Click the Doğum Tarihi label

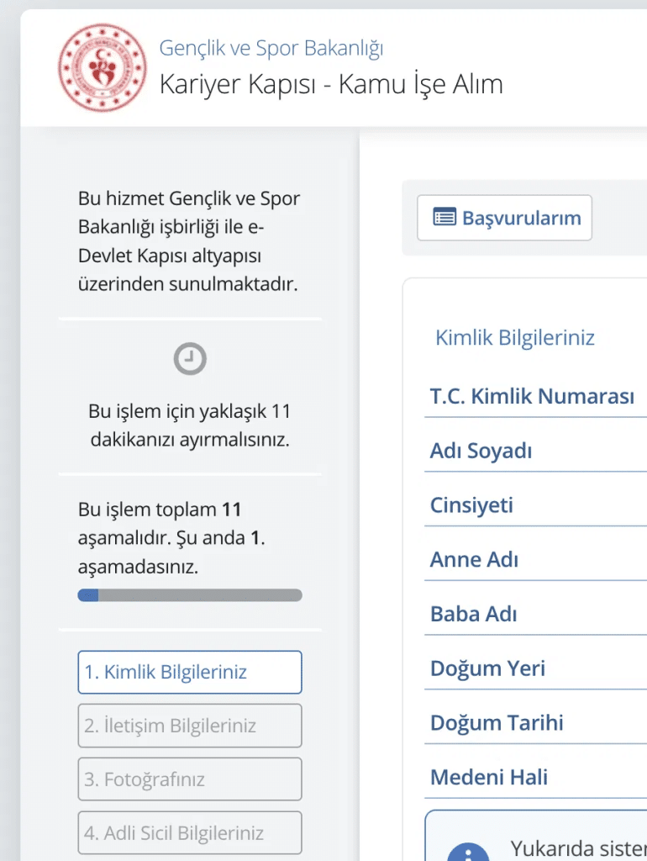[x=497, y=722]
